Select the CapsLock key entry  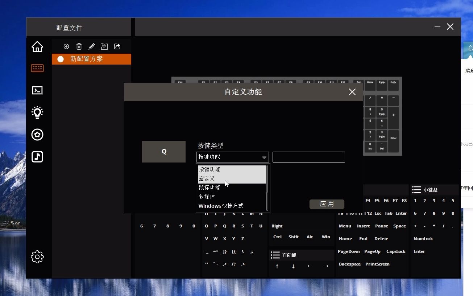coord(396,251)
